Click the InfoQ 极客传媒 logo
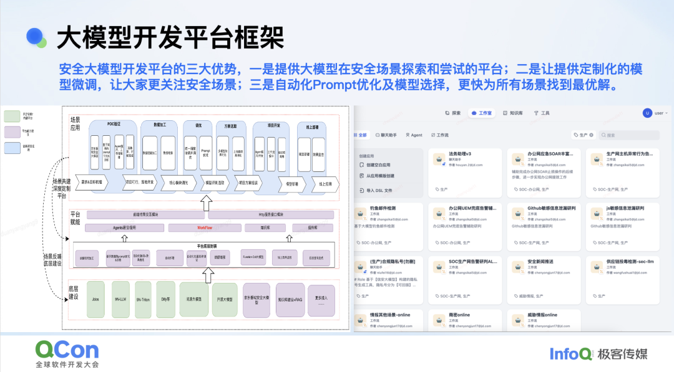674x372 pixels. point(598,354)
